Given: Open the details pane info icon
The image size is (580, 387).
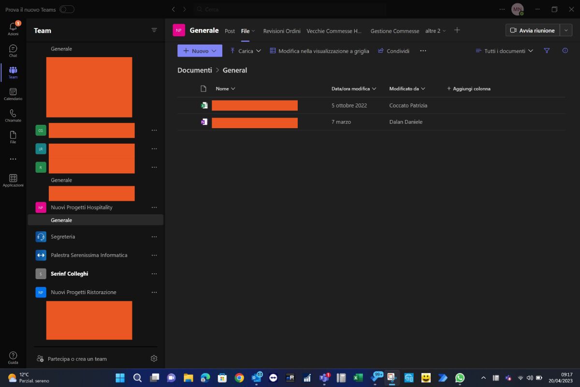Looking at the screenshot, I should [565, 50].
